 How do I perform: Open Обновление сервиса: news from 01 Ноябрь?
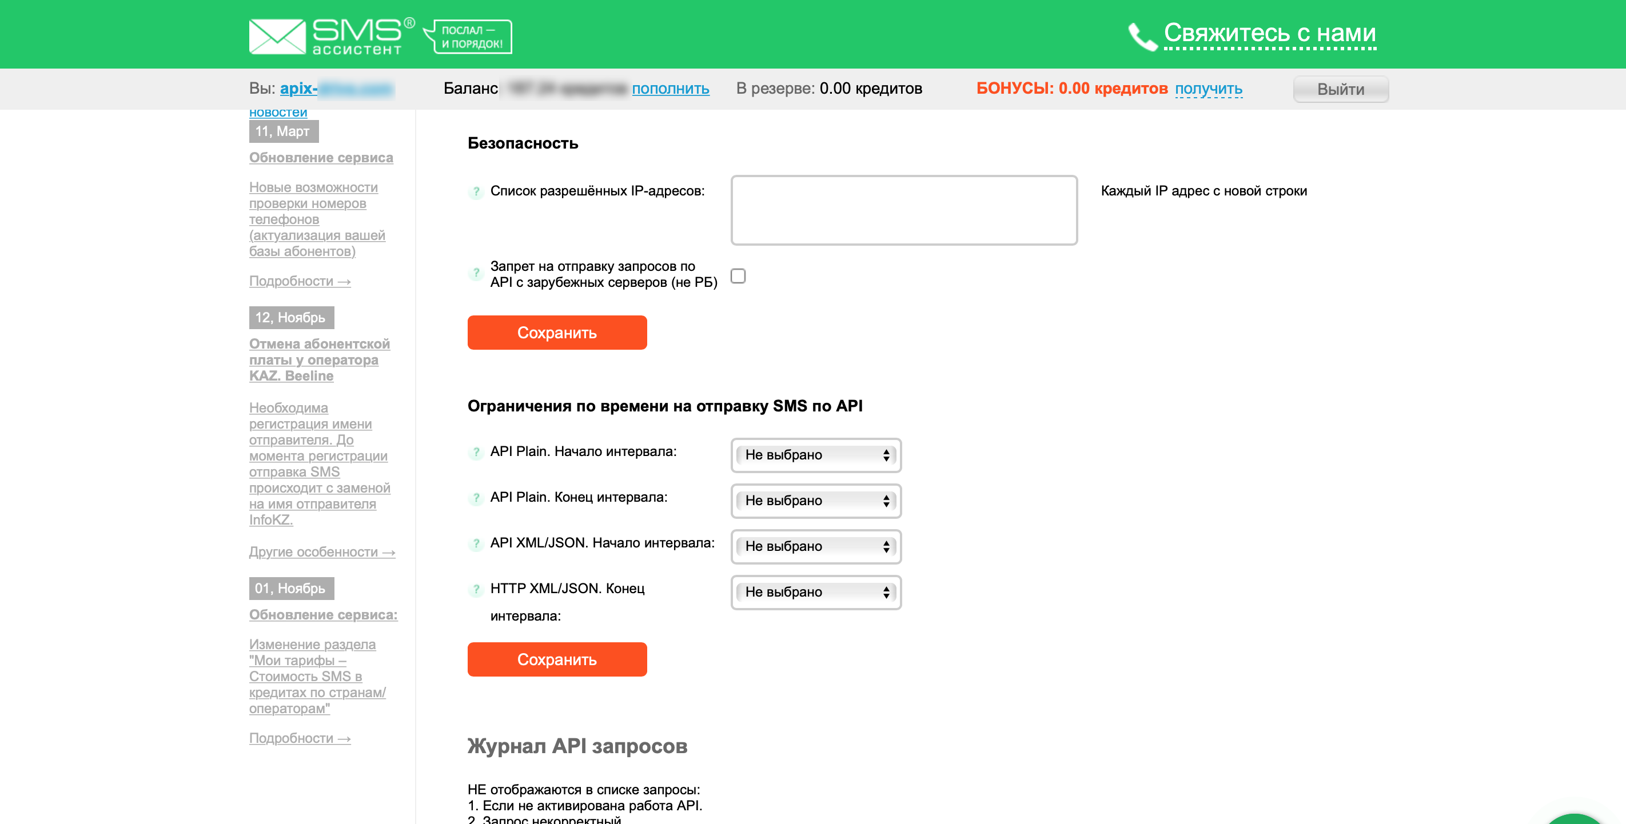tap(323, 614)
